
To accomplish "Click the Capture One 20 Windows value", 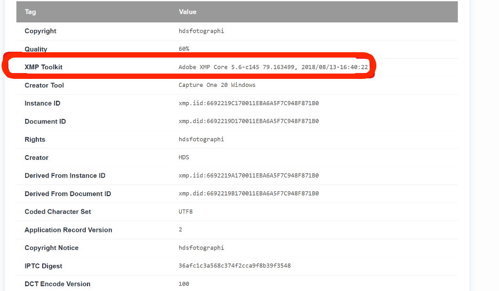I will pos(217,85).
